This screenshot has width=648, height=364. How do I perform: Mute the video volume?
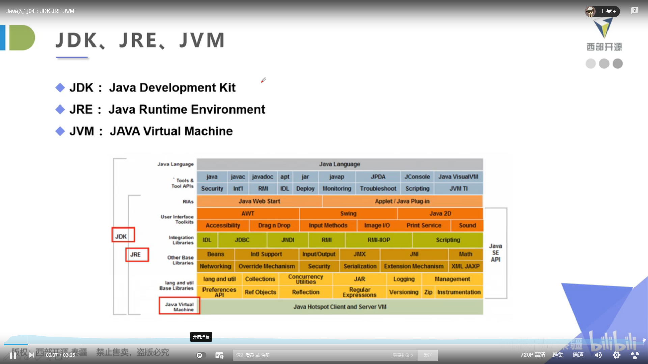[x=598, y=355]
